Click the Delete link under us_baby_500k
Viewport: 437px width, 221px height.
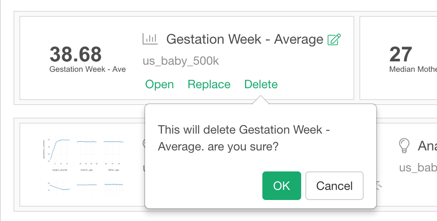(261, 84)
